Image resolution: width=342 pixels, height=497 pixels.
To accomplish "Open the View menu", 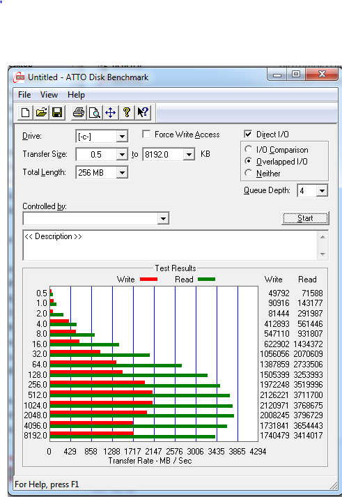I will click(49, 95).
